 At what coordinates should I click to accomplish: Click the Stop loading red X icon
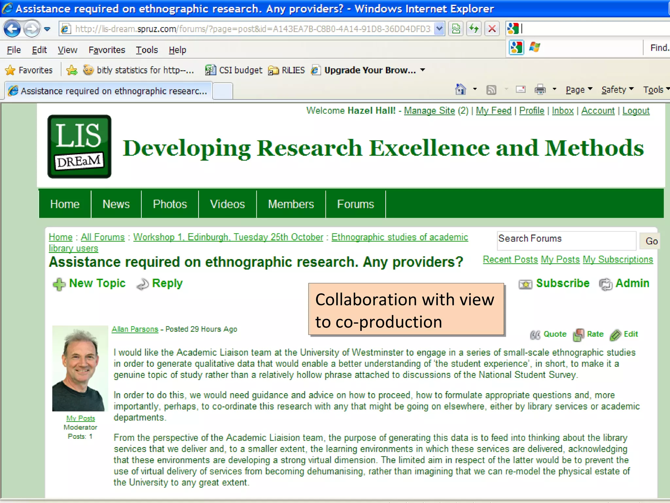tap(492, 29)
